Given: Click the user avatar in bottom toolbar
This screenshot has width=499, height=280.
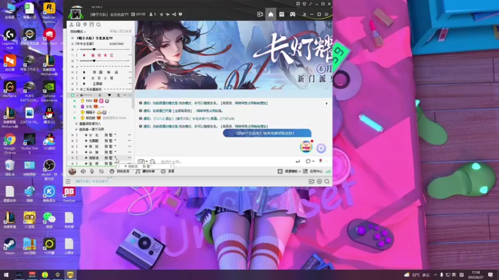Looking at the screenshot, I should (72, 172).
